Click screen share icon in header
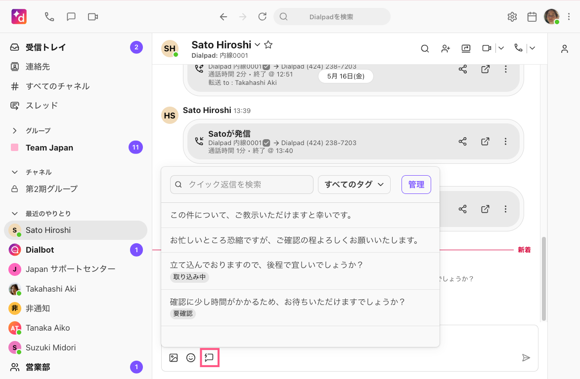 click(x=466, y=48)
